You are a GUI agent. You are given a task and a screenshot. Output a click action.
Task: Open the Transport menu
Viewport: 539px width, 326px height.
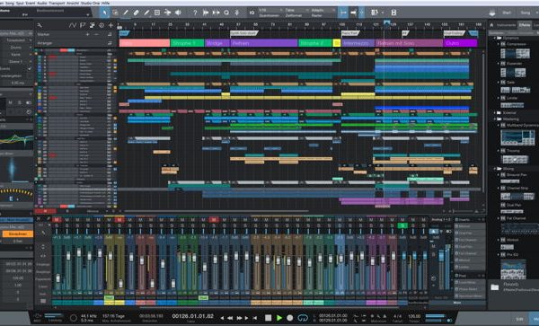(x=56, y=3)
